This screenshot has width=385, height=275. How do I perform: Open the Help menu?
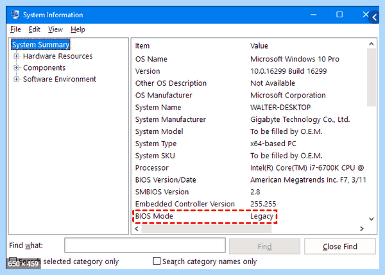click(78, 29)
